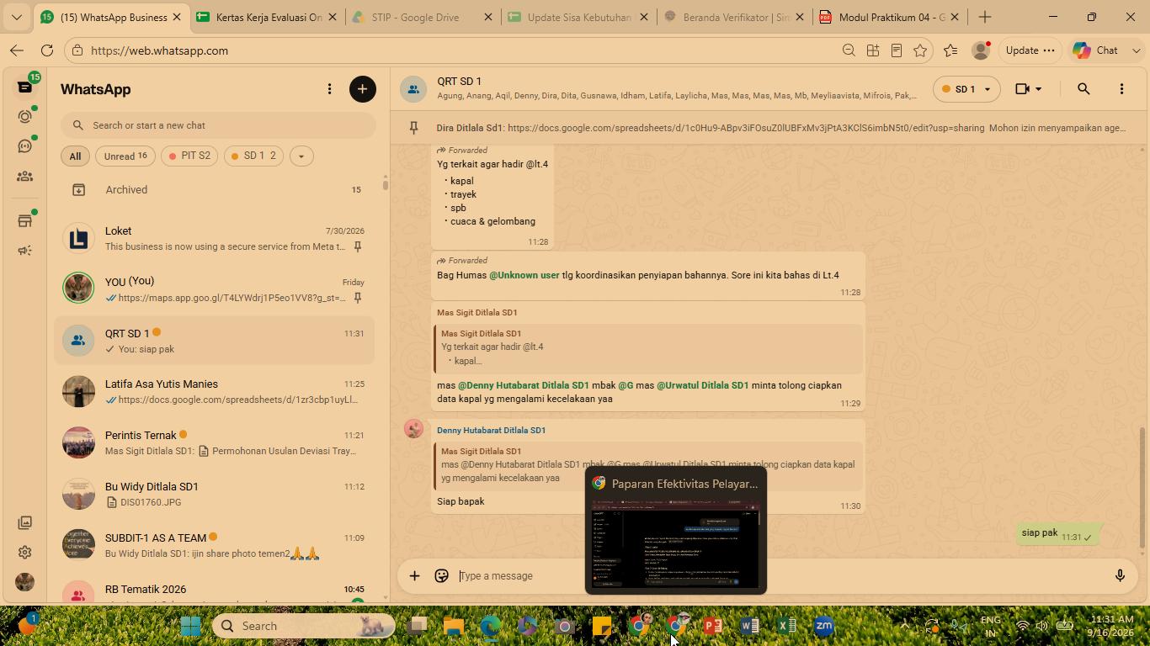The height and width of the screenshot is (646, 1150).
Task: Switch to the STIP - Google Drive tab
Action: (x=416, y=17)
